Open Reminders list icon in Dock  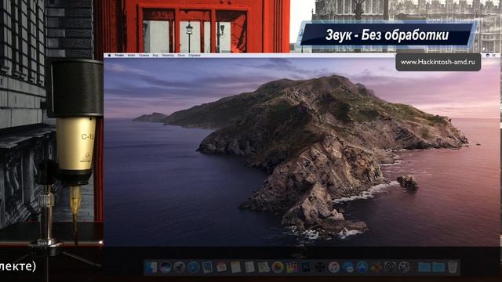click(x=249, y=267)
